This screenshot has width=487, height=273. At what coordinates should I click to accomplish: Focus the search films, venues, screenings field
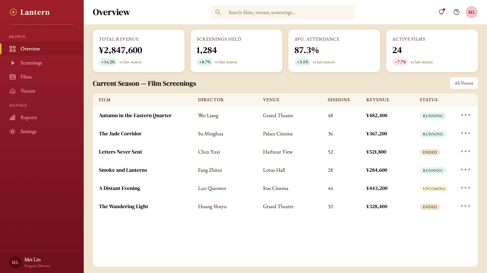click(283, 12)
